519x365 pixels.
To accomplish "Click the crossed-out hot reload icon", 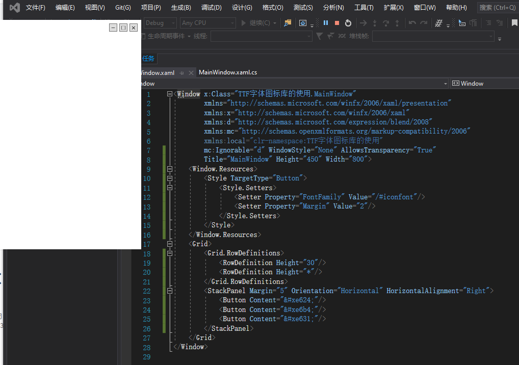I will 438,23.
